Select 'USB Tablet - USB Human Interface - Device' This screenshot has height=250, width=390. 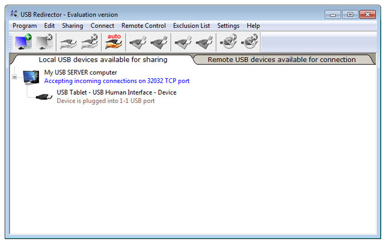[x=117, y=92]
